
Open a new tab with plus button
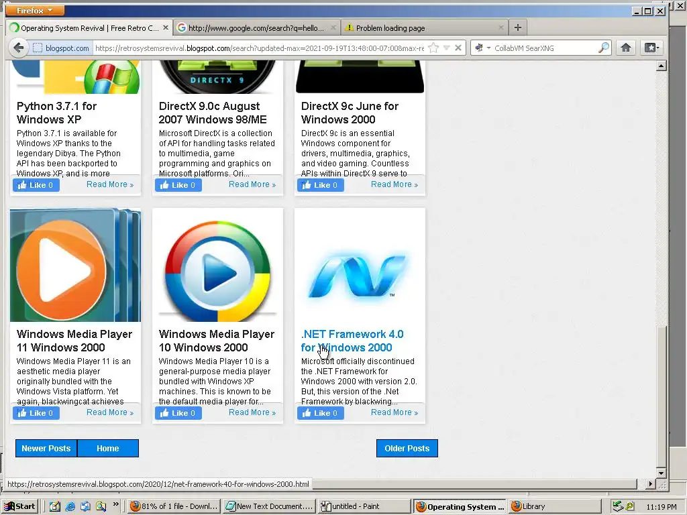(518, 27)
